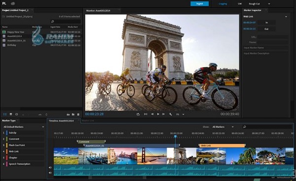Select the Asset0012014_01 subclip marker on timeline
This screenshot has width=296, height=181.
pos(132,145)
